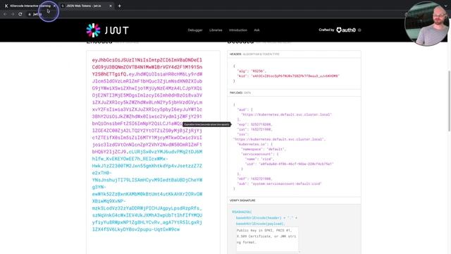Click the PAYLOAD: DATA label

(240, 92)
